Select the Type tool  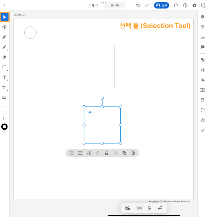pos(4,77)
